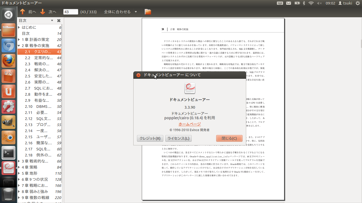Open the mail messaging indicator
The image size is (362, 203).
point(289,3)
